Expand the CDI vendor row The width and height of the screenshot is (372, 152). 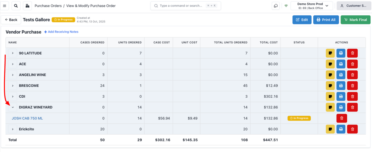click(x=13, y=96)
